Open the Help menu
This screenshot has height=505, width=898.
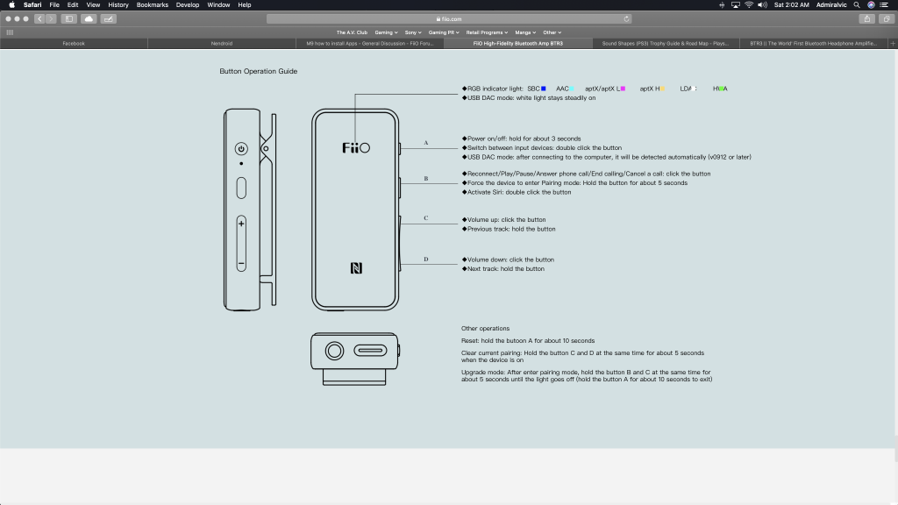245,4
